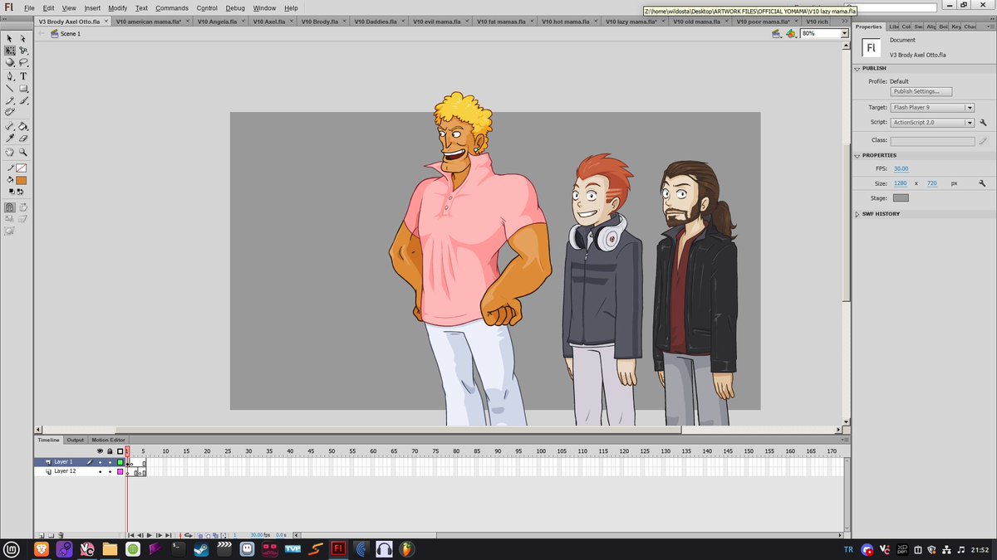Select the Bone tool

pyautogui.click(x=9, y=126)
